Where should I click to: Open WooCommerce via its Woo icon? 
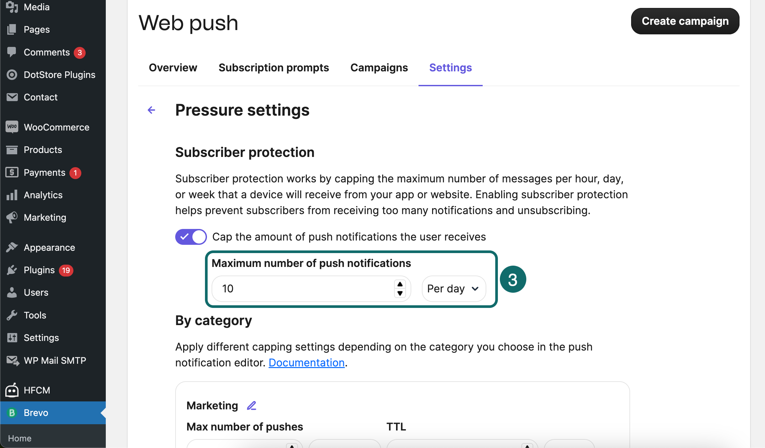[x=12, y=127]
